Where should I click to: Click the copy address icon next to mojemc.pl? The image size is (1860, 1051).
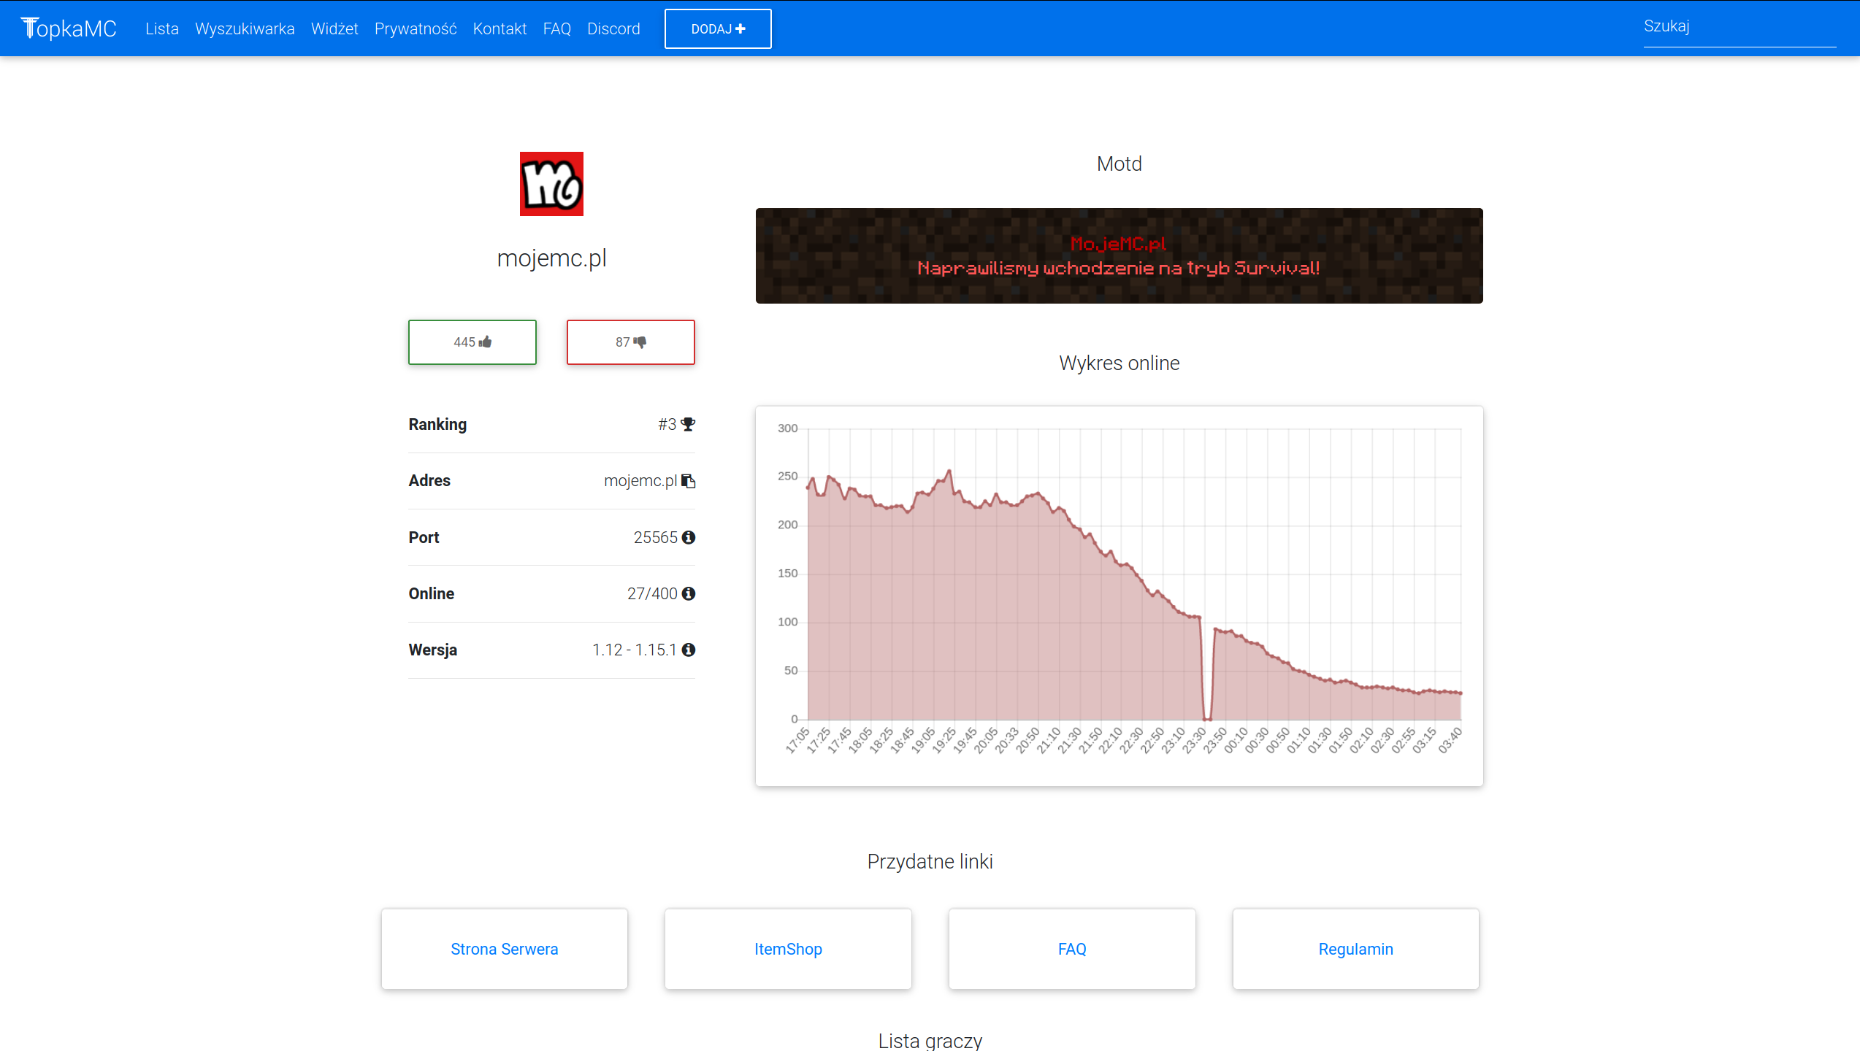click(x=688, y=481)
